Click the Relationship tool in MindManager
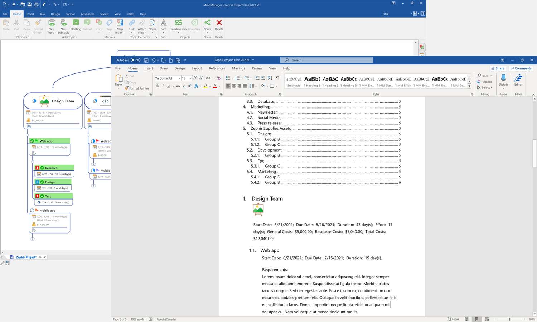This screenshot has height=322, width=537. tap(178, 26)
